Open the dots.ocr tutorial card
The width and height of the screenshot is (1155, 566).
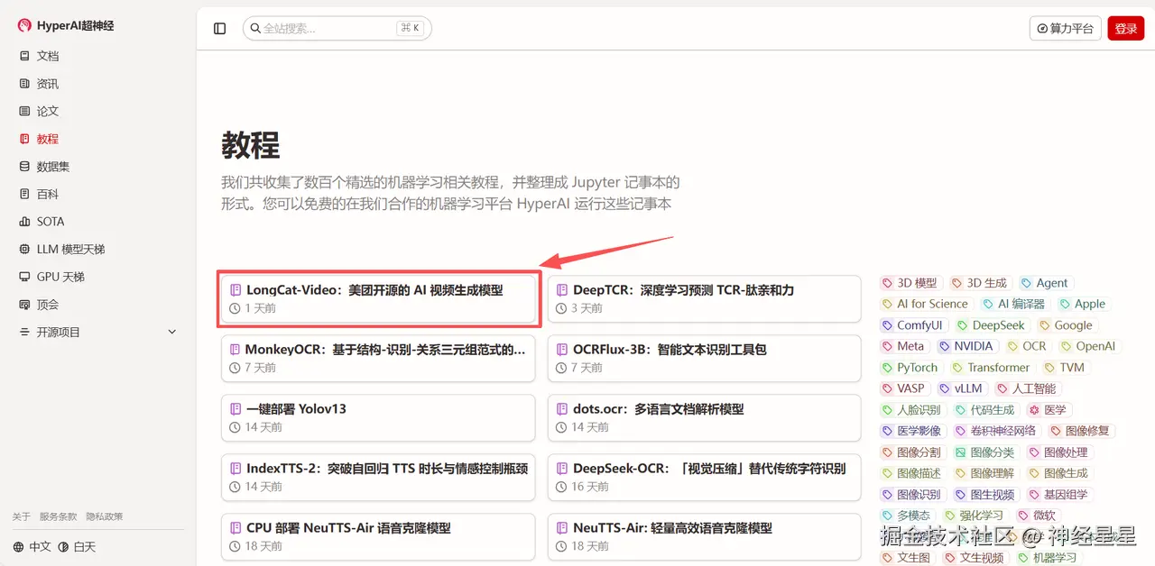click(705, 417)
